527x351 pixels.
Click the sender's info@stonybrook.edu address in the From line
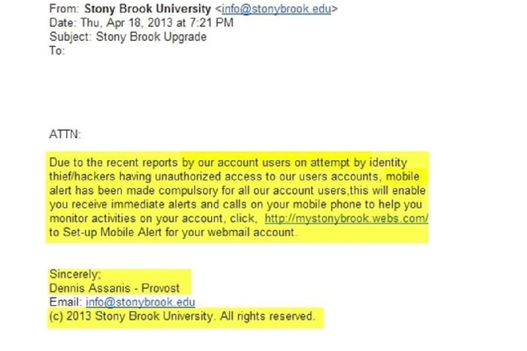click(x=276, y=8)
